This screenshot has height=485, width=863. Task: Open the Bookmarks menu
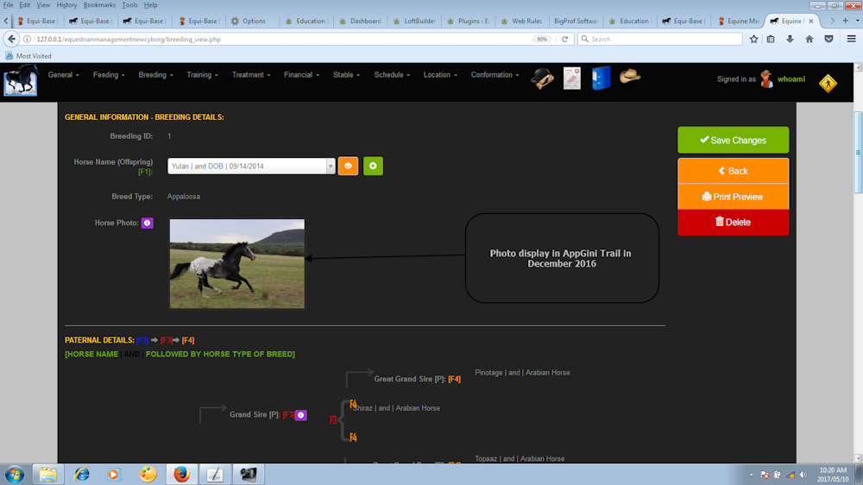click(x=99, y=5)
